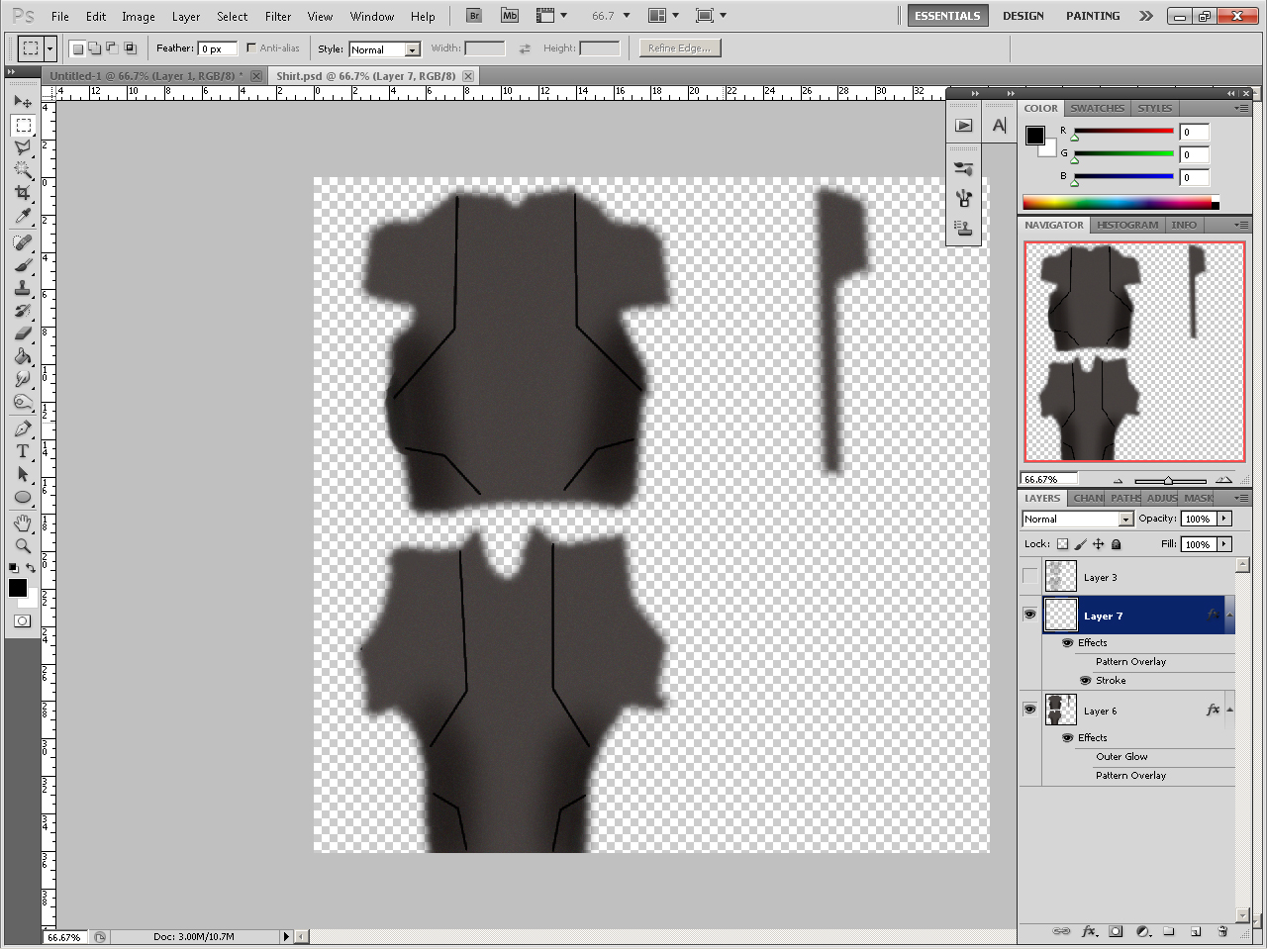Click Delete layer trash icon

(x=1222, y=931)
